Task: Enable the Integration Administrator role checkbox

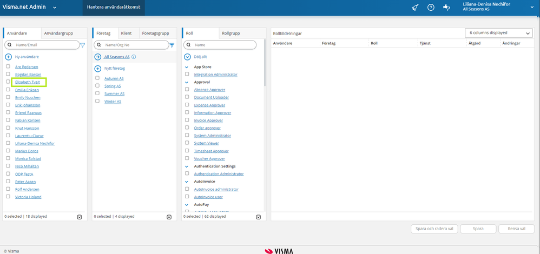Action: [x=187, y=74]
